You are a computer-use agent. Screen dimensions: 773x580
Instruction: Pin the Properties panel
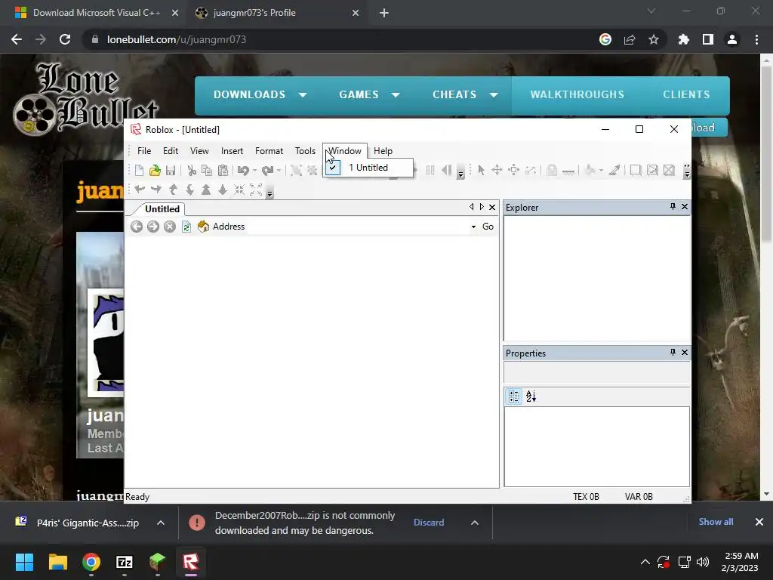(673, 352)
